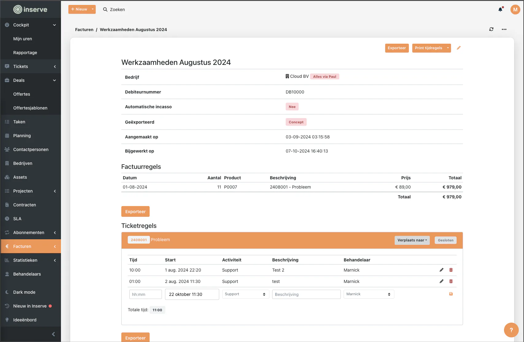Open the three-dot more options menu
The image size is (524, 342).
coord(504,29)
